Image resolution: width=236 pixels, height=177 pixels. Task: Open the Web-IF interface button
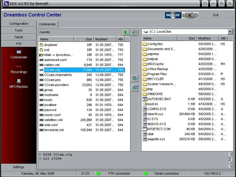pos(173,15)
